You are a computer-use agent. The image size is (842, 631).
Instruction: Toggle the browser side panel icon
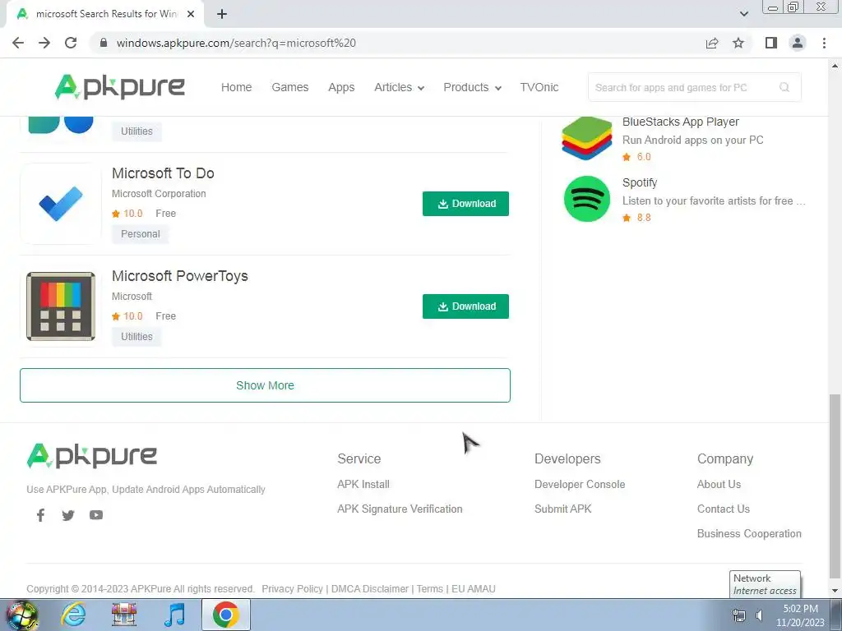pyautogui.click(x=771, y=43)
